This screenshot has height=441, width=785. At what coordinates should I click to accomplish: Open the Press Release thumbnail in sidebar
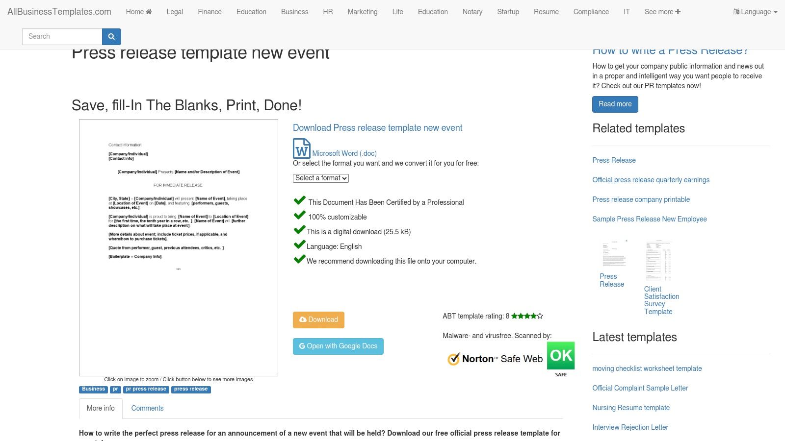point(614,254)
